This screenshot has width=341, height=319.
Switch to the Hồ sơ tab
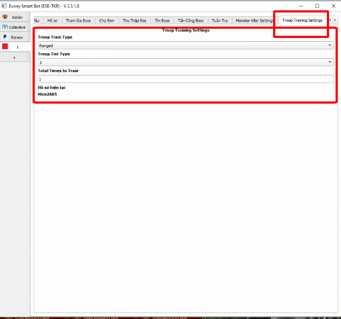click(x=52, y=21)
